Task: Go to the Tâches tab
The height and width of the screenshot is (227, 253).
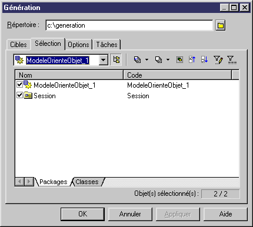Action: 106,45
